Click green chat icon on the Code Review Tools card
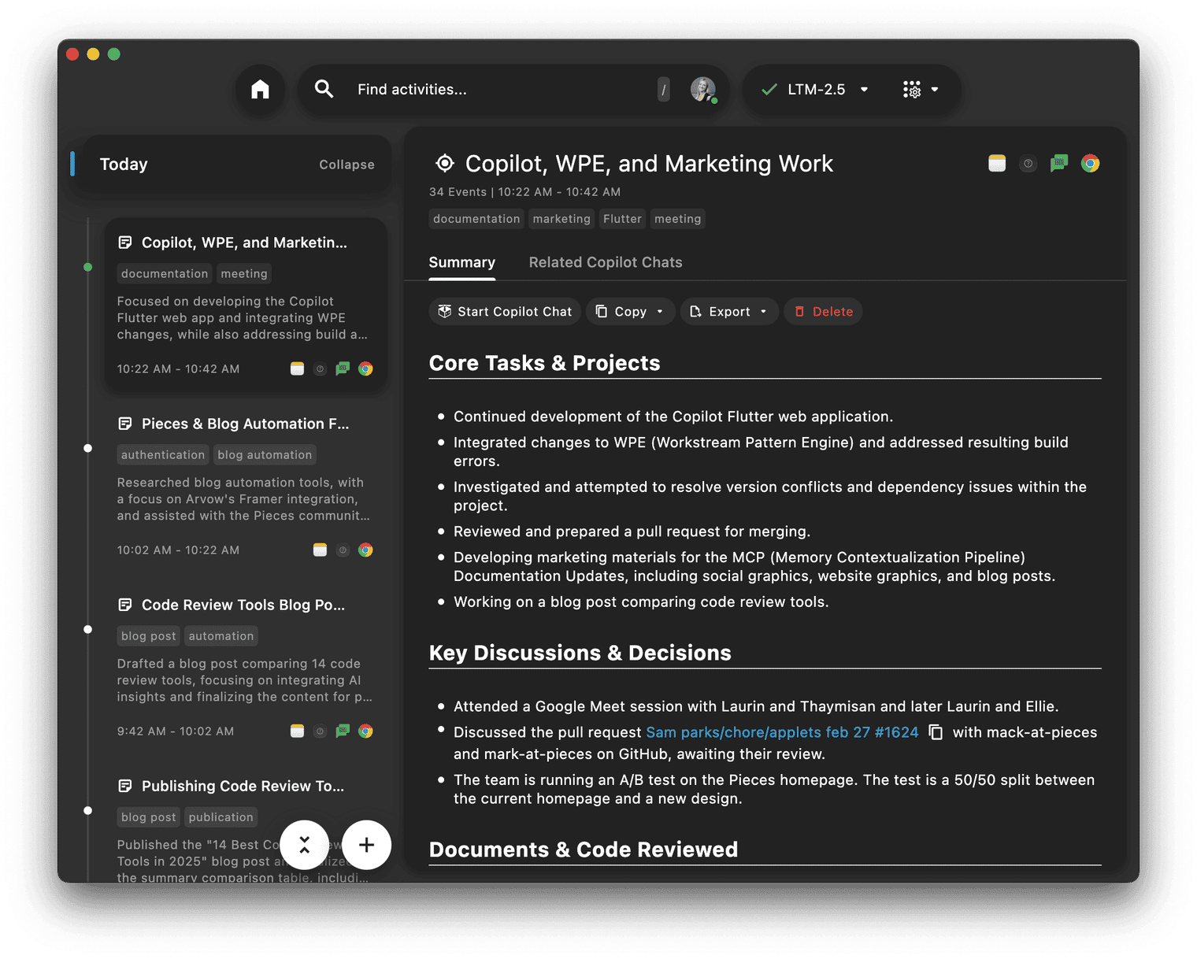1197x959 pixels. click(343, 731)
